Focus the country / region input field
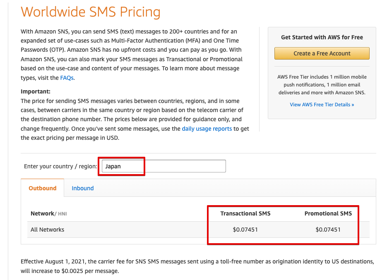 click(164, 166)
